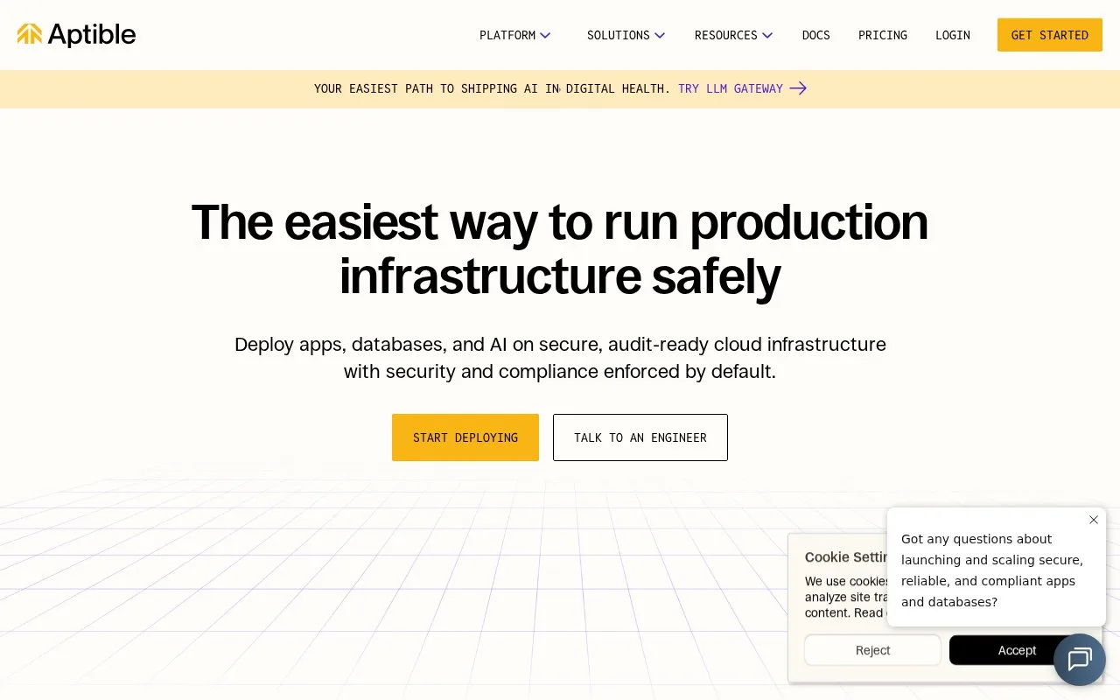Expand the Platform menu chevron
Screen dimensions: 1120x700
coord(545,36)
